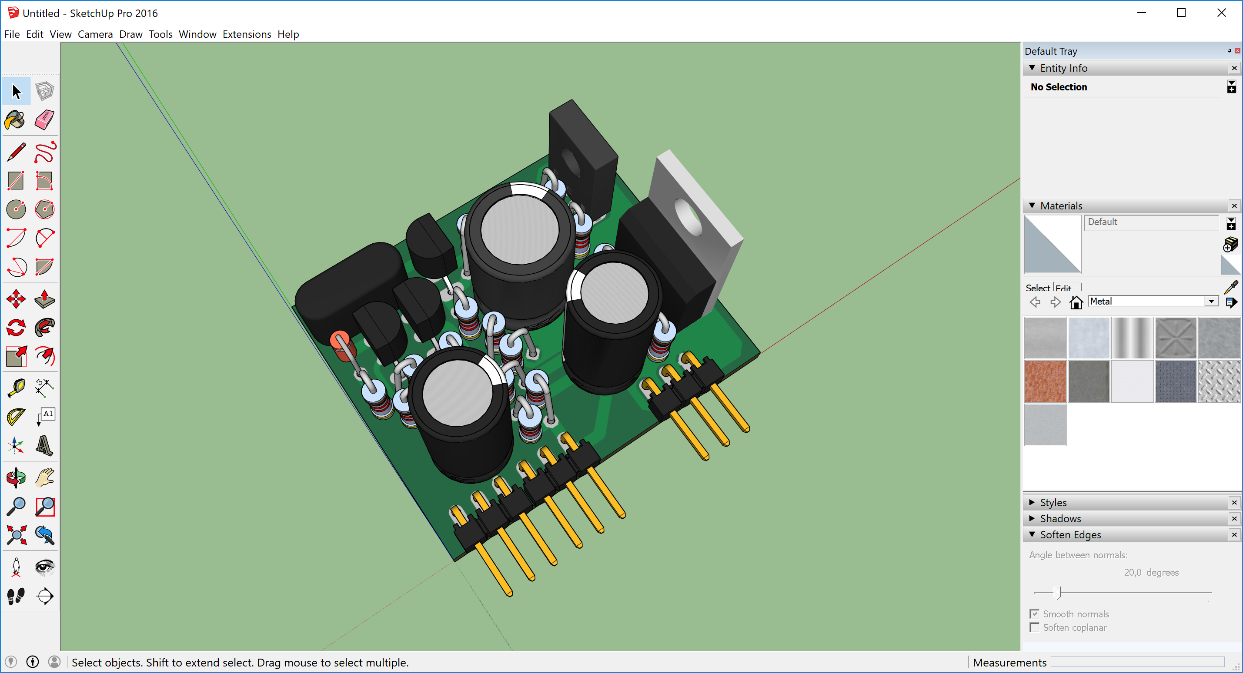Screen dimensions: 1243x673
Task: Click the Zoom Extents tool
Action: (x=16, y=535)
